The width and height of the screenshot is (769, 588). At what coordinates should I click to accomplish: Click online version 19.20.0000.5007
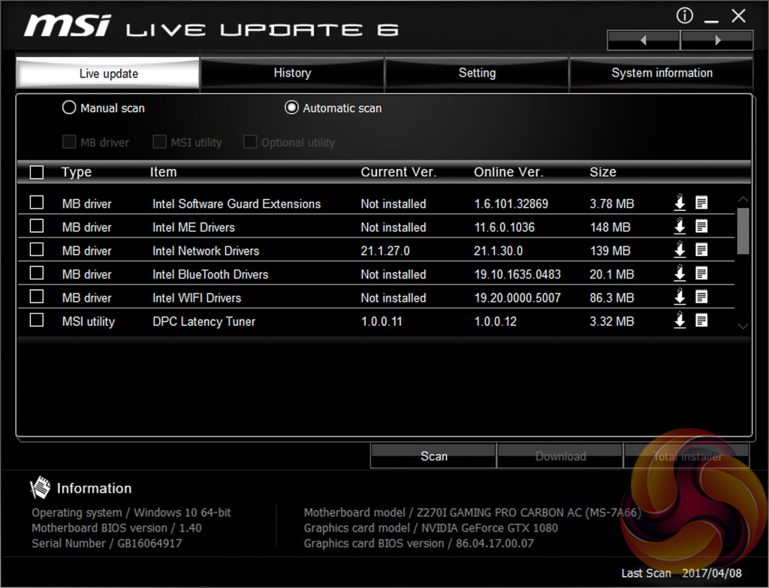(x=517, y=297)
